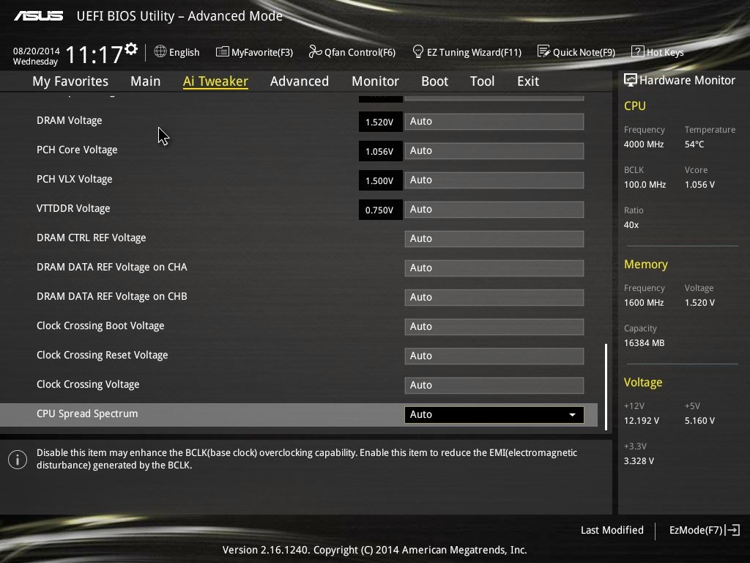Click Last Modified button
Screen dimensions: 750x563
(x=612, y=530)
